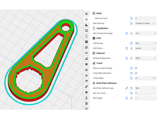
Task: Reset the Printing Temperature value
Action: (x=127, y=58)
